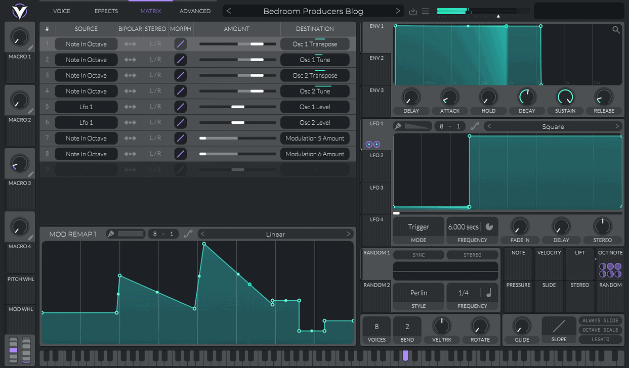Switch to the Advanced tab
The image size is (629, 368).
click(195, 11)
